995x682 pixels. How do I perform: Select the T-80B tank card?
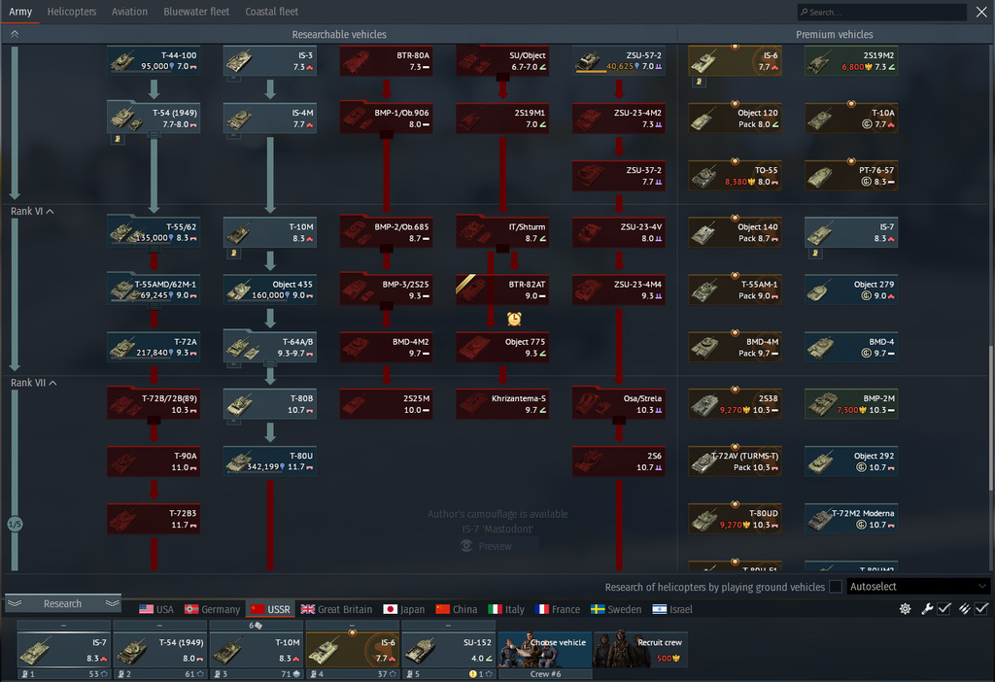[x=270, y=404]
